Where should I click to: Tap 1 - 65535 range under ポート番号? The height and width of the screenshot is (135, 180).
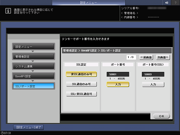click(117, 79)
